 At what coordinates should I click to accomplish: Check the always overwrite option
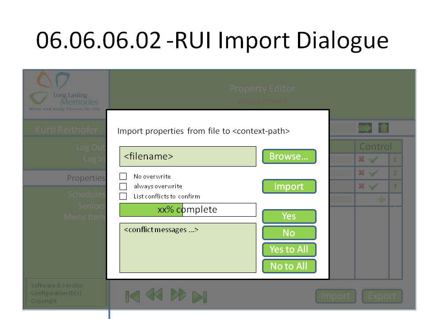coord(124,187)
